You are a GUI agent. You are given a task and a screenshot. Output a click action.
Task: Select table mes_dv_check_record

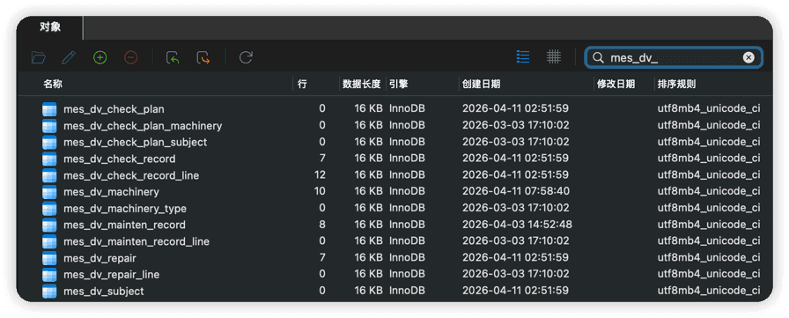(x=119, y=159)
